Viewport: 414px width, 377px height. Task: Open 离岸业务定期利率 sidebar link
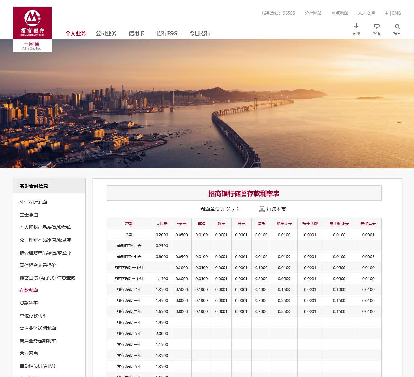(38, 341)
